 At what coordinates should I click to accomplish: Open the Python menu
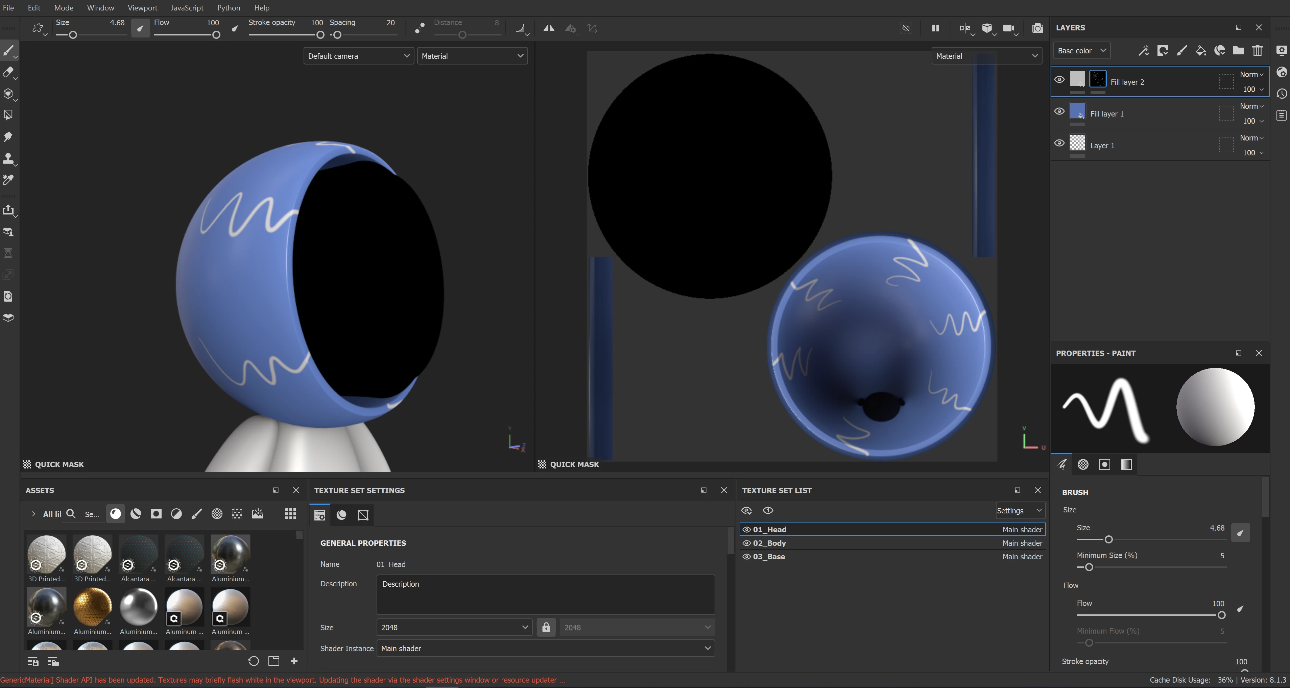click(x=229, y=7)
